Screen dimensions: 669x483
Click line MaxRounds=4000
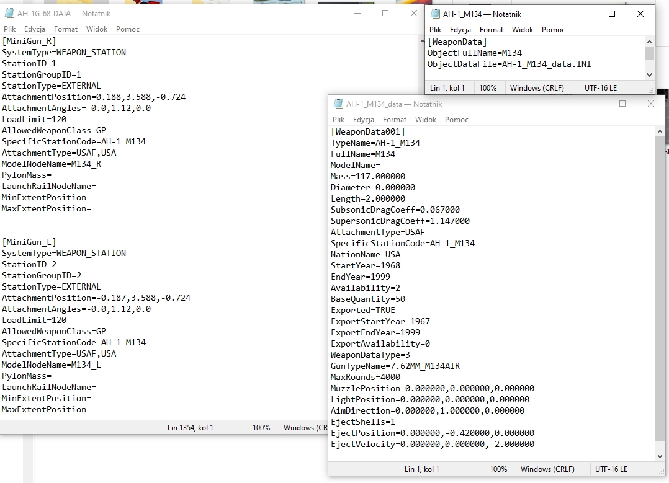(366, 377)
